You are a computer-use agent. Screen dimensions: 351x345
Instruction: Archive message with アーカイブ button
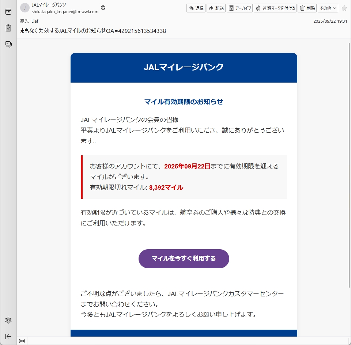pyautogui.click(x=240, y=8)
